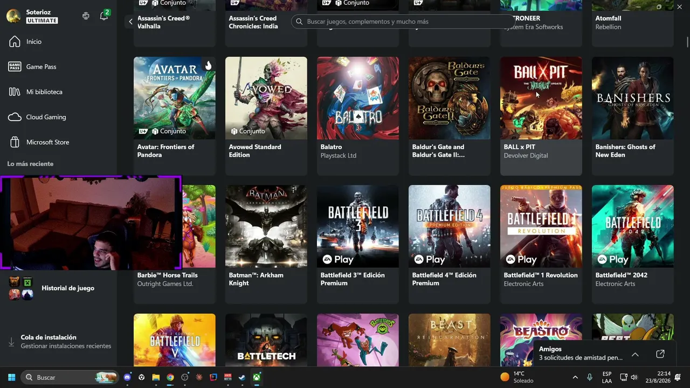Open the Battlefield V cover

[175, 340]
